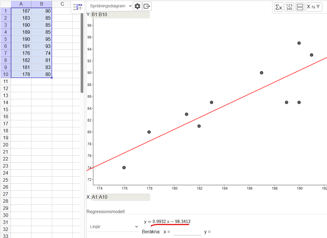Show data table with 123 345 icon

(289, 7)
